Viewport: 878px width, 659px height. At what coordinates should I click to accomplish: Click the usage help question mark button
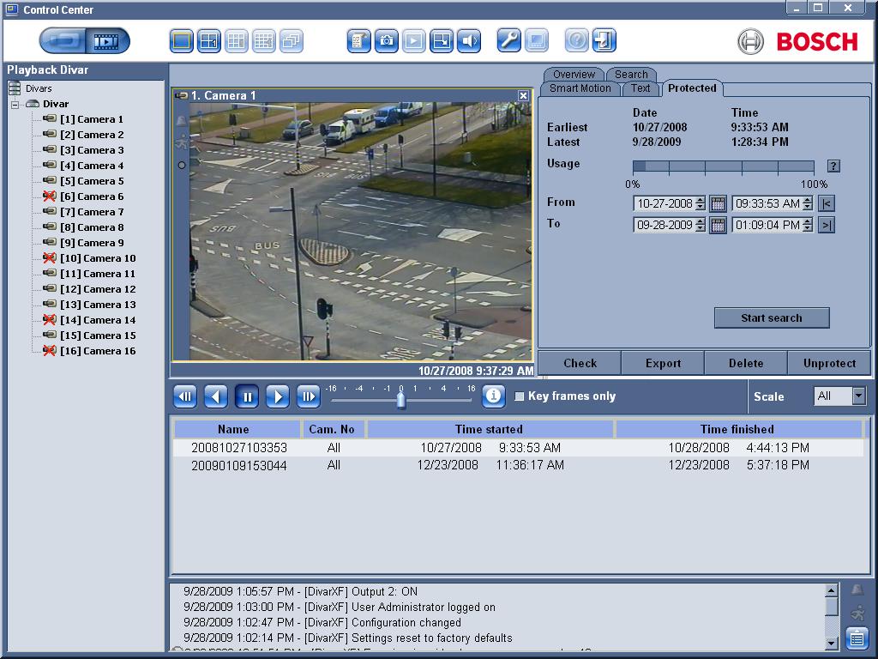[x=833, y=166]
